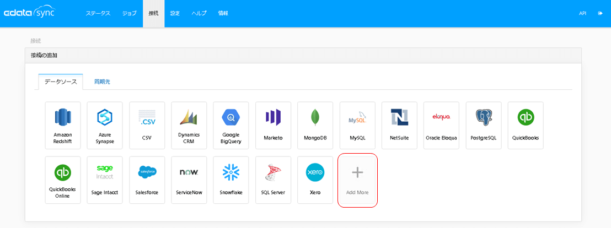
Task: Choose the Sage Intacct data source
Action: [x=105, y=180]
